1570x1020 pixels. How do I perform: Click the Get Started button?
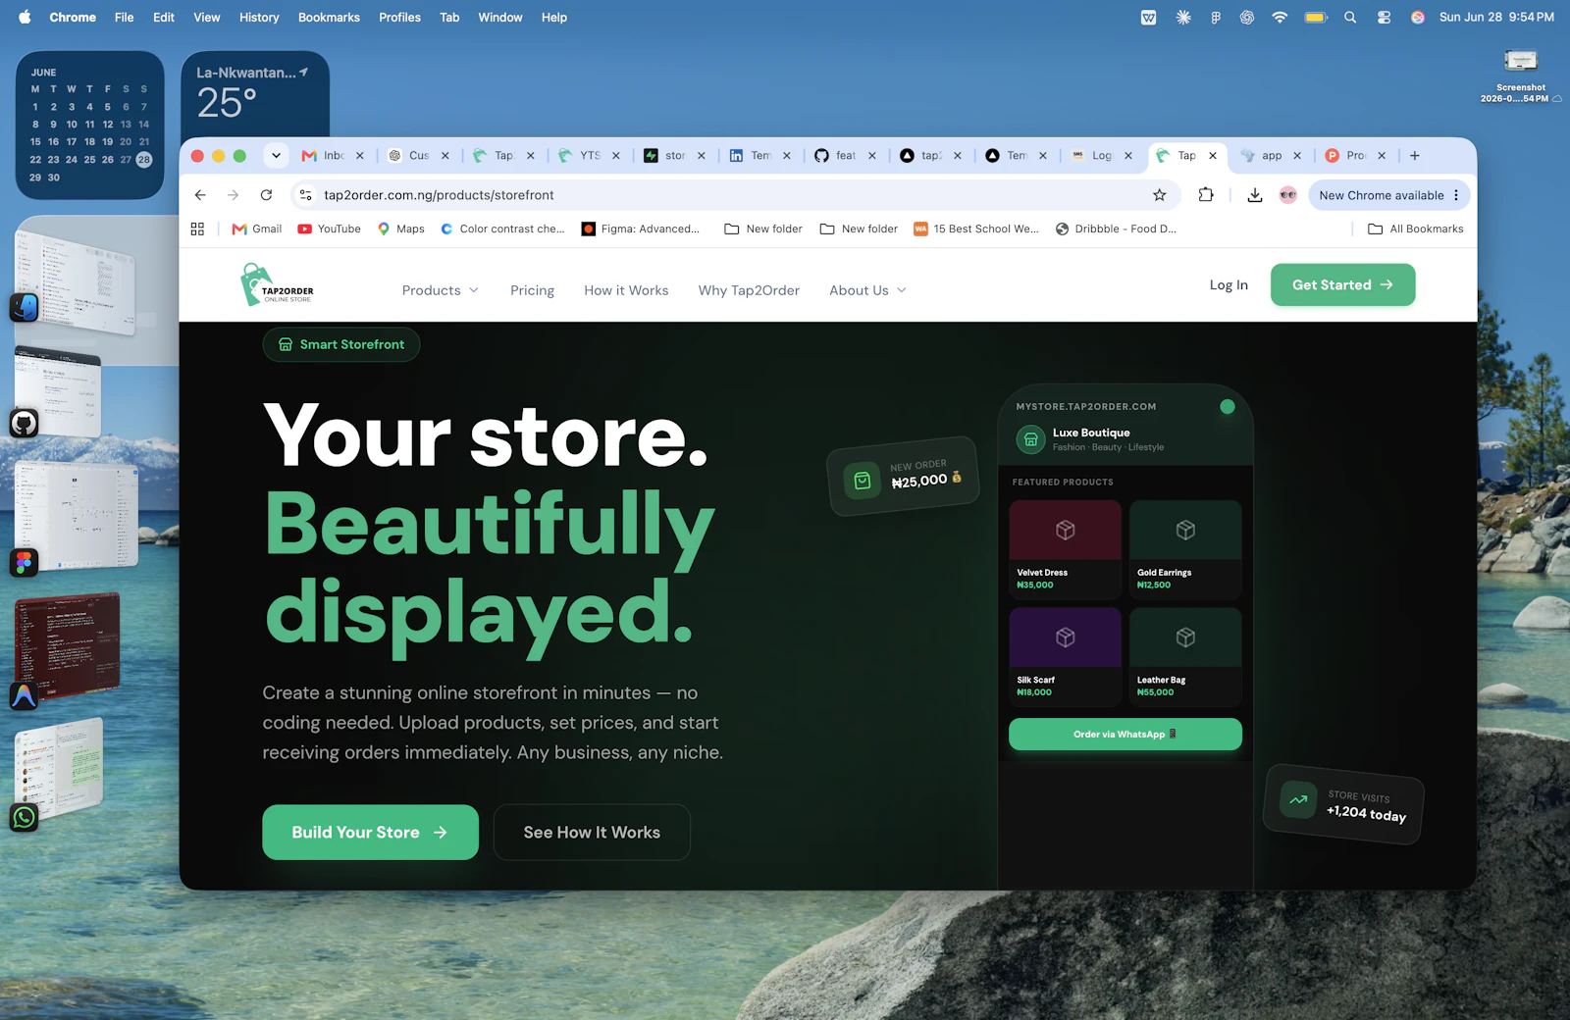coord(1342,284)
